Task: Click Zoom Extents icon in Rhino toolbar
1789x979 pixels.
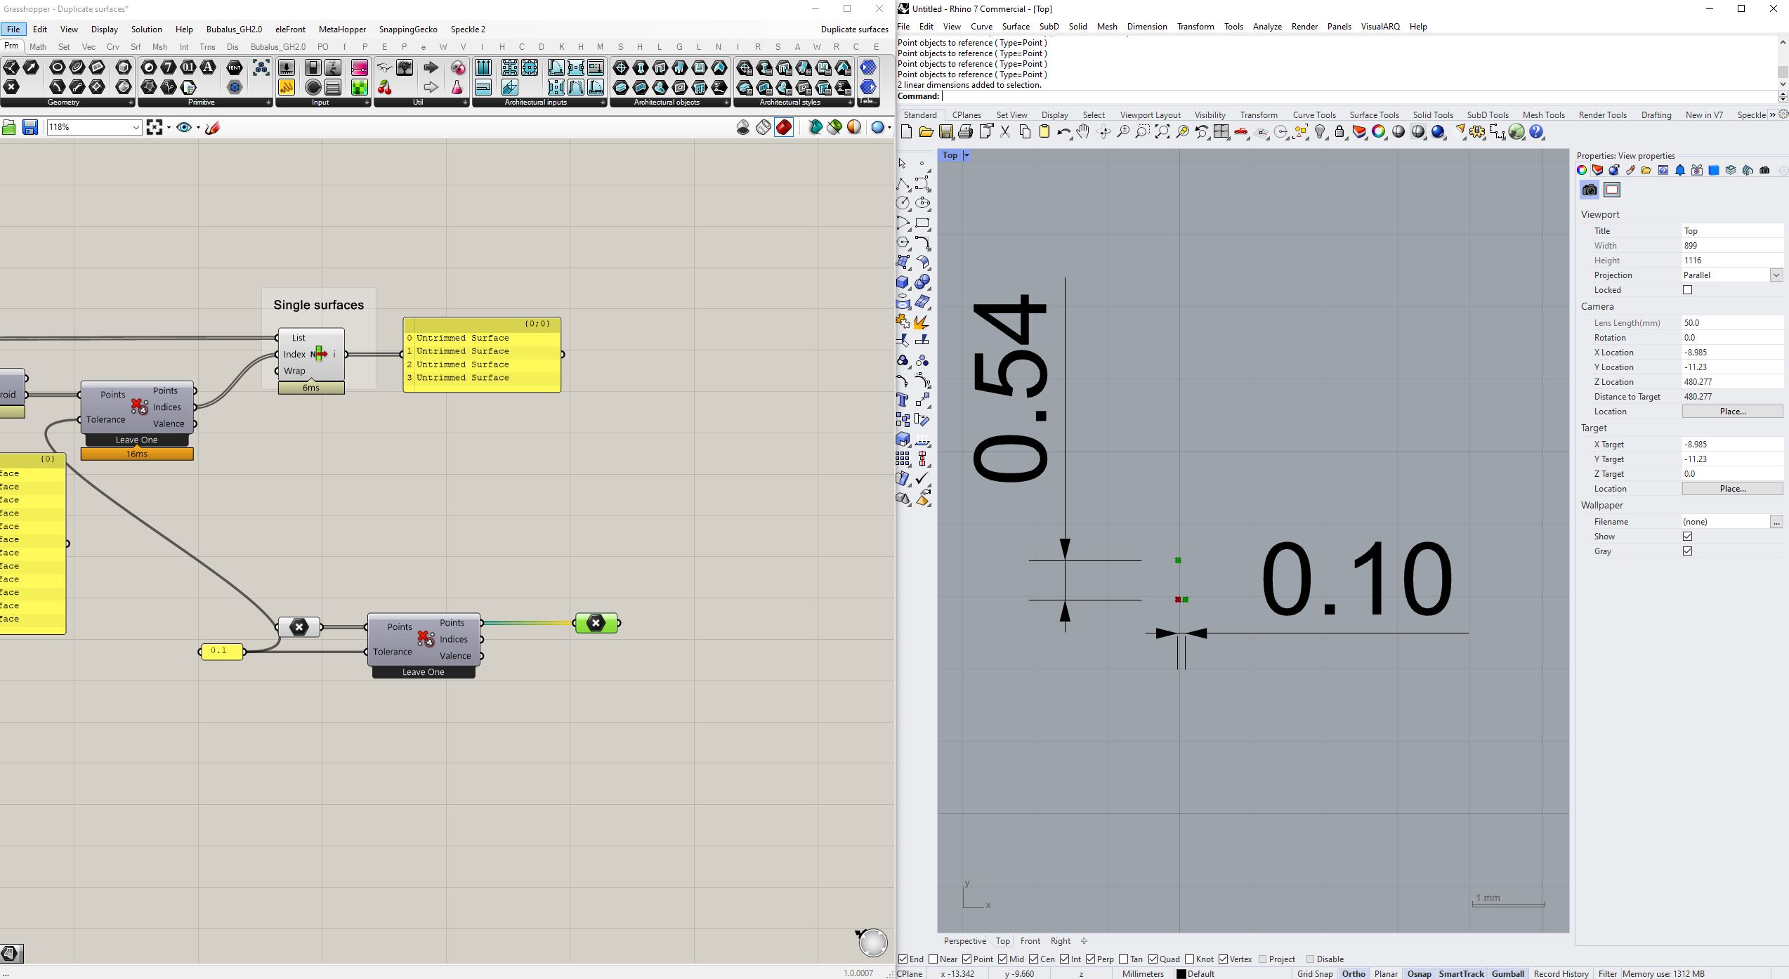Action: [1162, 132]
